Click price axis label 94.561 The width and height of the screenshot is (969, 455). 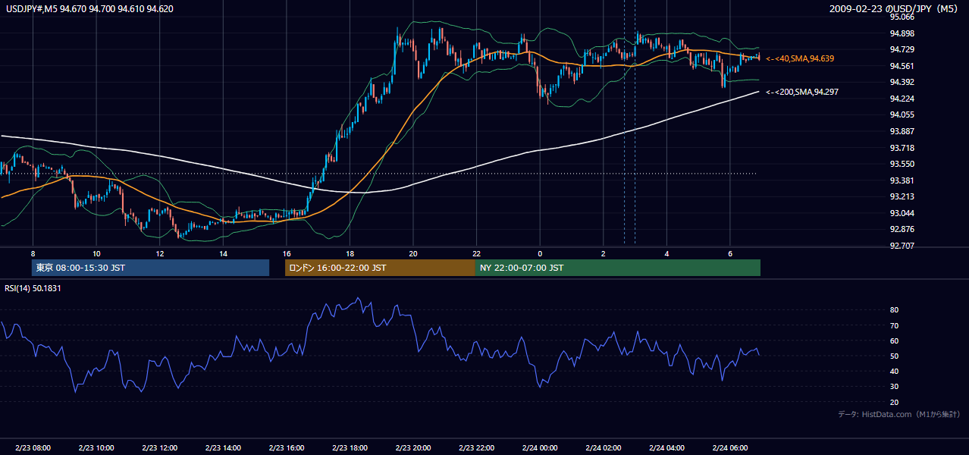tap(904, 66)
